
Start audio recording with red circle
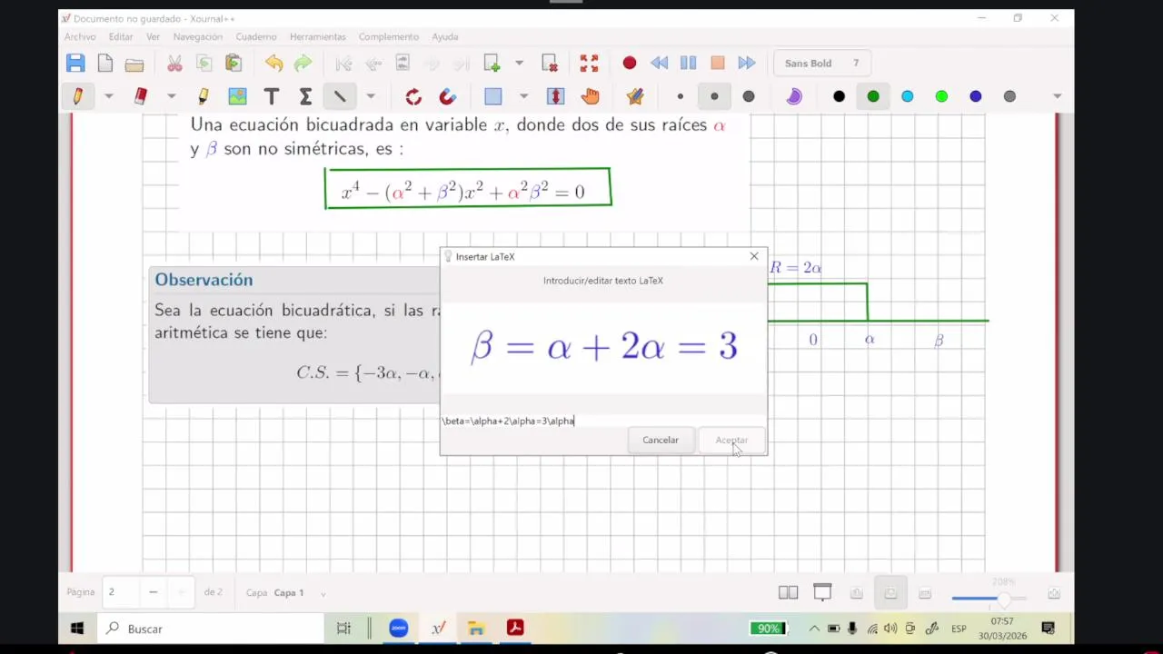coord(629,63)
